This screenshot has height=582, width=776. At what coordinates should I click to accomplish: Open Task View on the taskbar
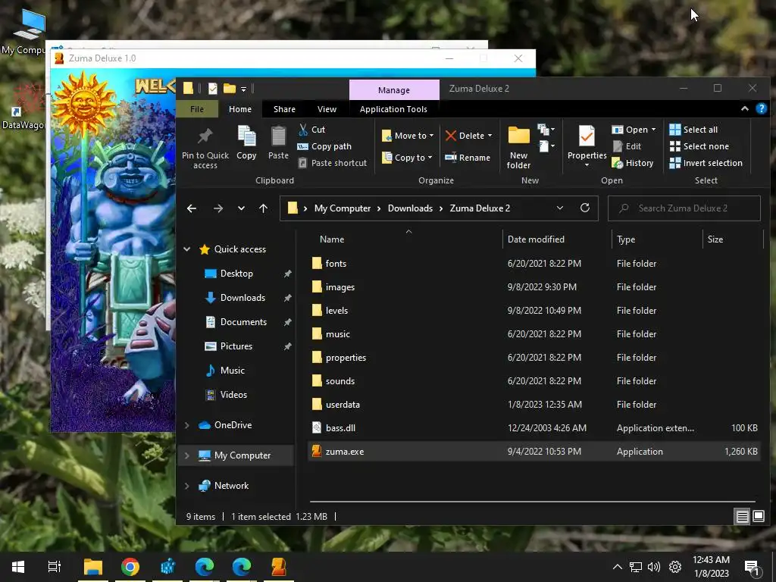(x=55, y=567)
